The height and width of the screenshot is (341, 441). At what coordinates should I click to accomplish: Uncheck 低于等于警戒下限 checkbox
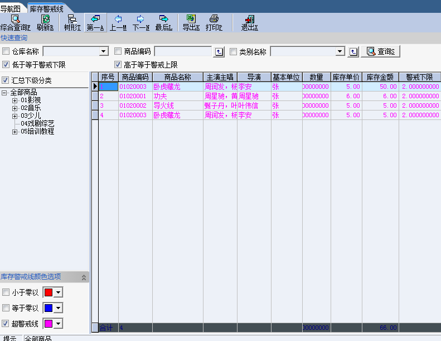pyautogui.click(x=6, y=65)
